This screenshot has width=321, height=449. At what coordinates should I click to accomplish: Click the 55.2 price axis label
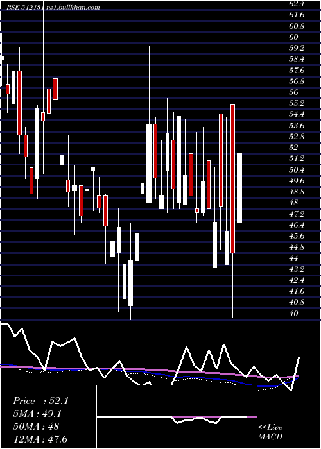[297, 103]
